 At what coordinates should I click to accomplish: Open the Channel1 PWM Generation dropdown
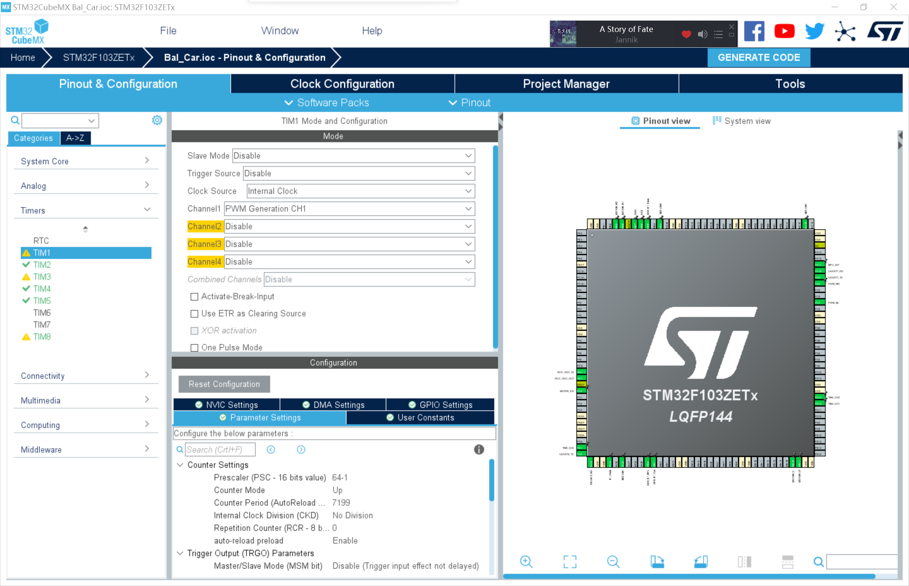(x=350, y=209)
